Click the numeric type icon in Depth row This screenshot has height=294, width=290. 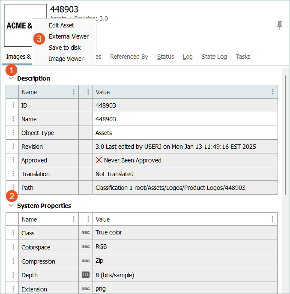86,275
